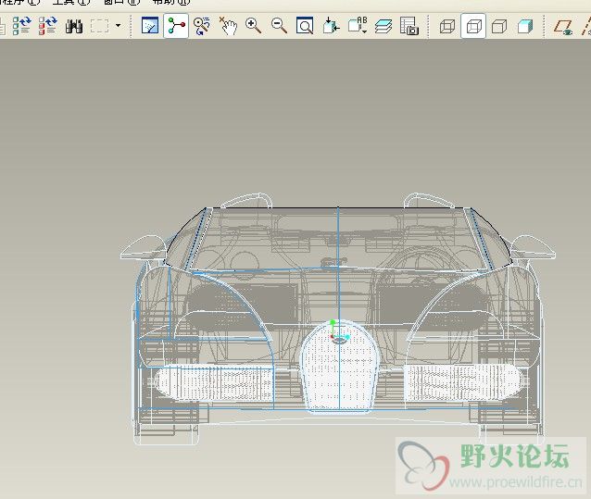Pick the left side mirror outline
The height and width of the screenshot is (499, 591).
coord(144,248)
